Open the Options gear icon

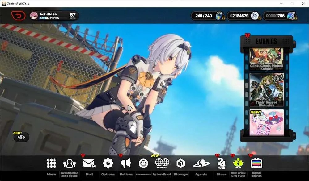108,163
